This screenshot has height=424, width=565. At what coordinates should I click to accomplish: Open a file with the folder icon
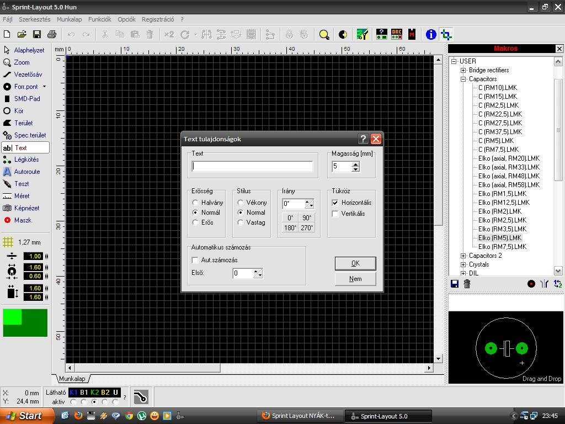[x=22, y=34]
